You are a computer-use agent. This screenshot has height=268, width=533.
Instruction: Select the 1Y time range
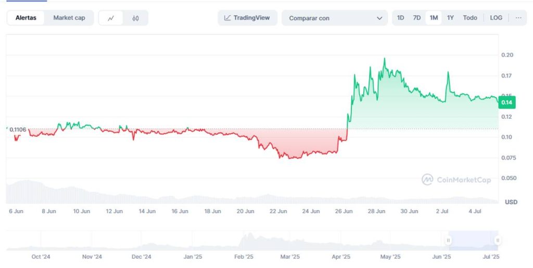click(450, 18)
